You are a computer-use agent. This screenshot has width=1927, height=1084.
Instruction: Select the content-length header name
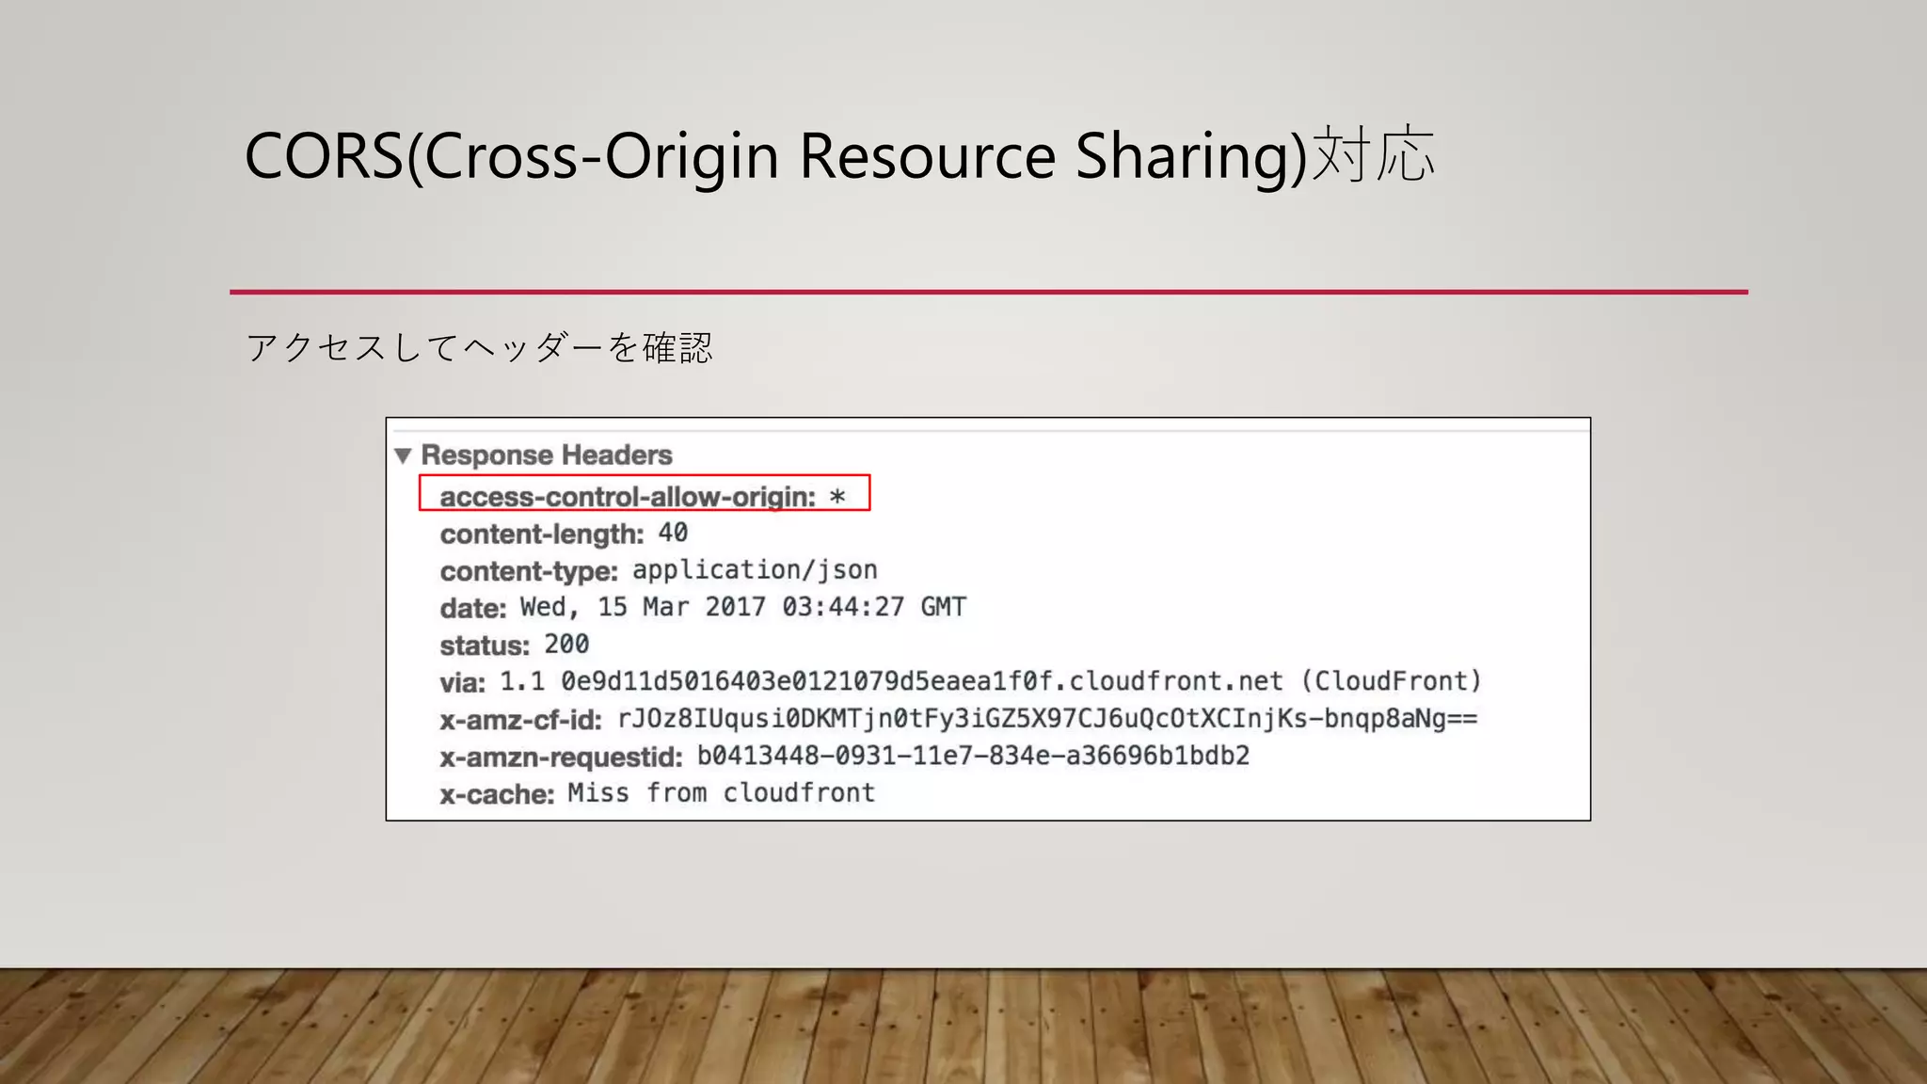pos(542,534)
